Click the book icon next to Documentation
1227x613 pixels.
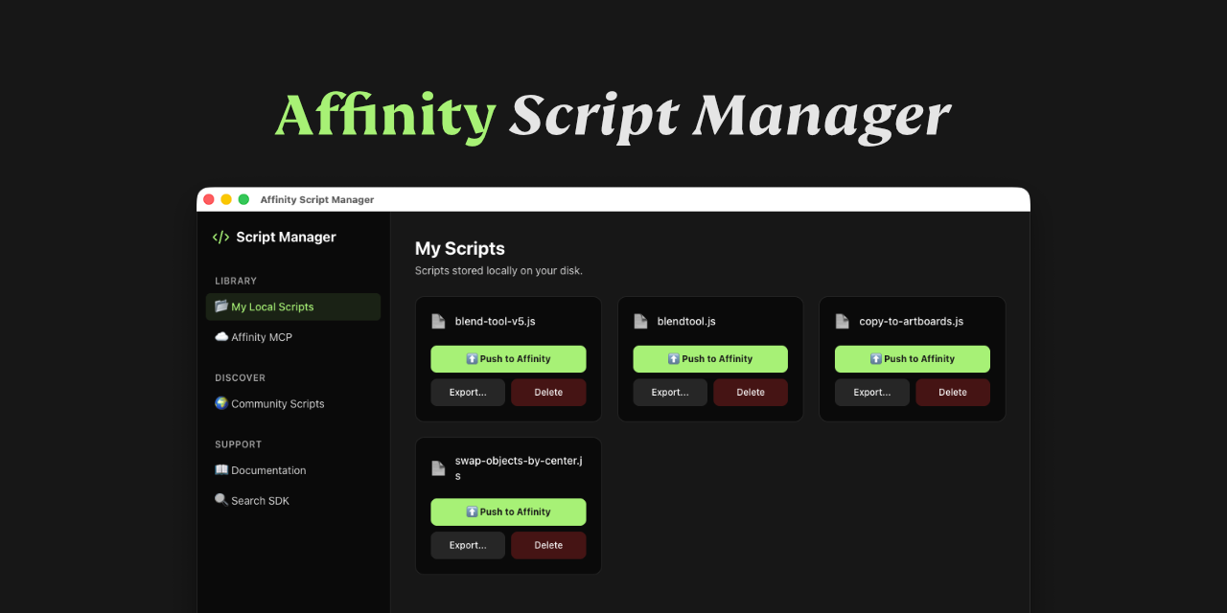[221, 469]
